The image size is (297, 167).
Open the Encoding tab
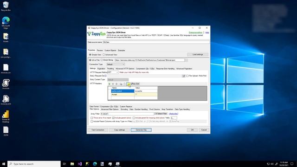tap(124, 109)
